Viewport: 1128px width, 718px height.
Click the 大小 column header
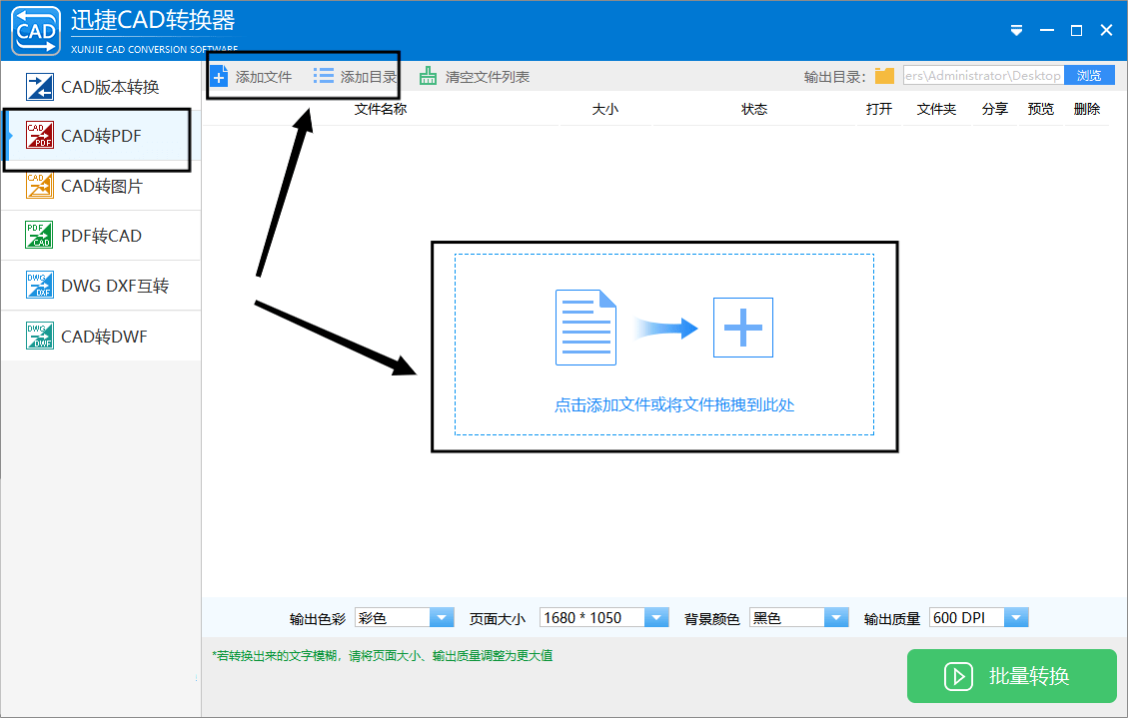tap(605, 109)
